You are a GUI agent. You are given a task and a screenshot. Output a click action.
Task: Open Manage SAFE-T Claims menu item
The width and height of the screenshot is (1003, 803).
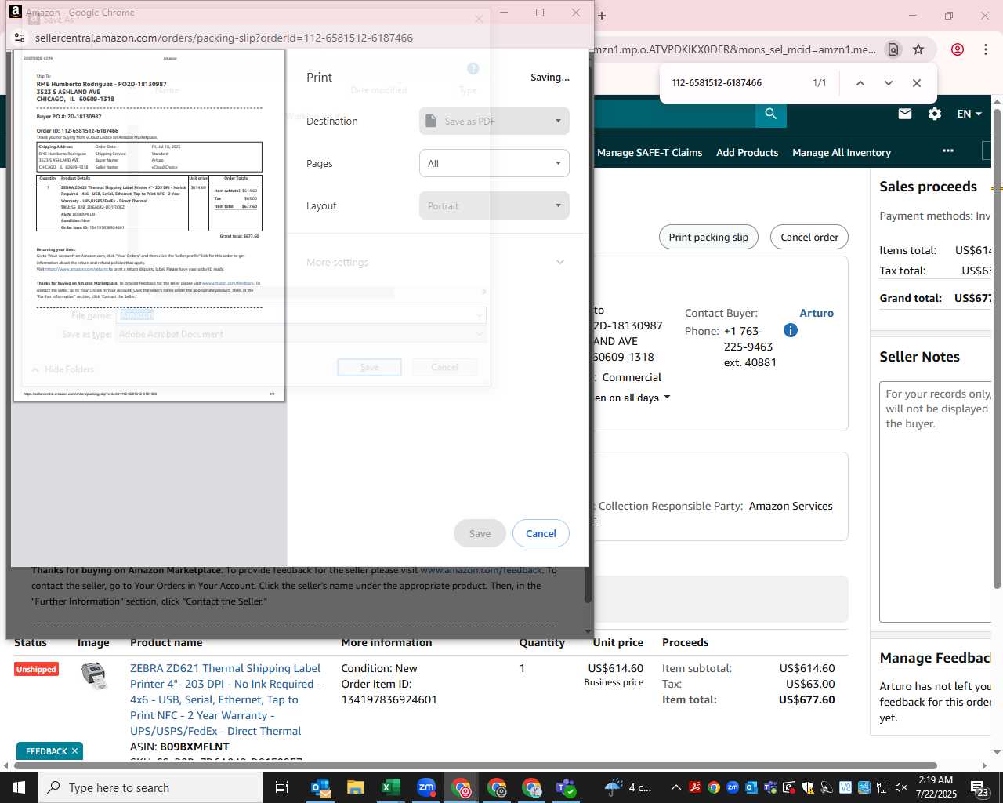click(650, 152)
